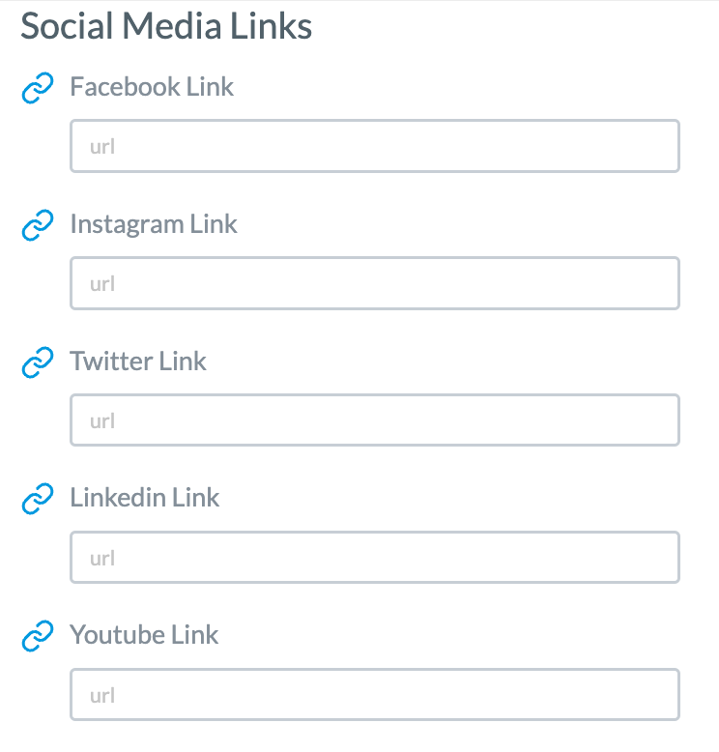Click the Instagram Link label text
This screenshot has width=719, height=752.
pos(154,224)
